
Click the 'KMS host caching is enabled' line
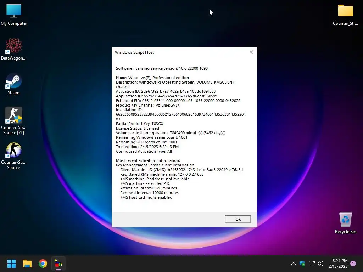(146, 198)
